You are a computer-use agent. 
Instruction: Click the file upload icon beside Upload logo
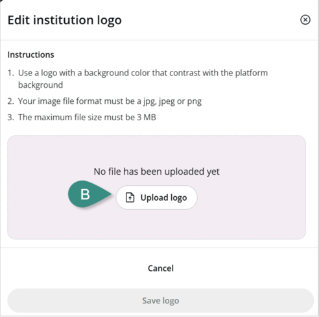(x=130, y=197)
